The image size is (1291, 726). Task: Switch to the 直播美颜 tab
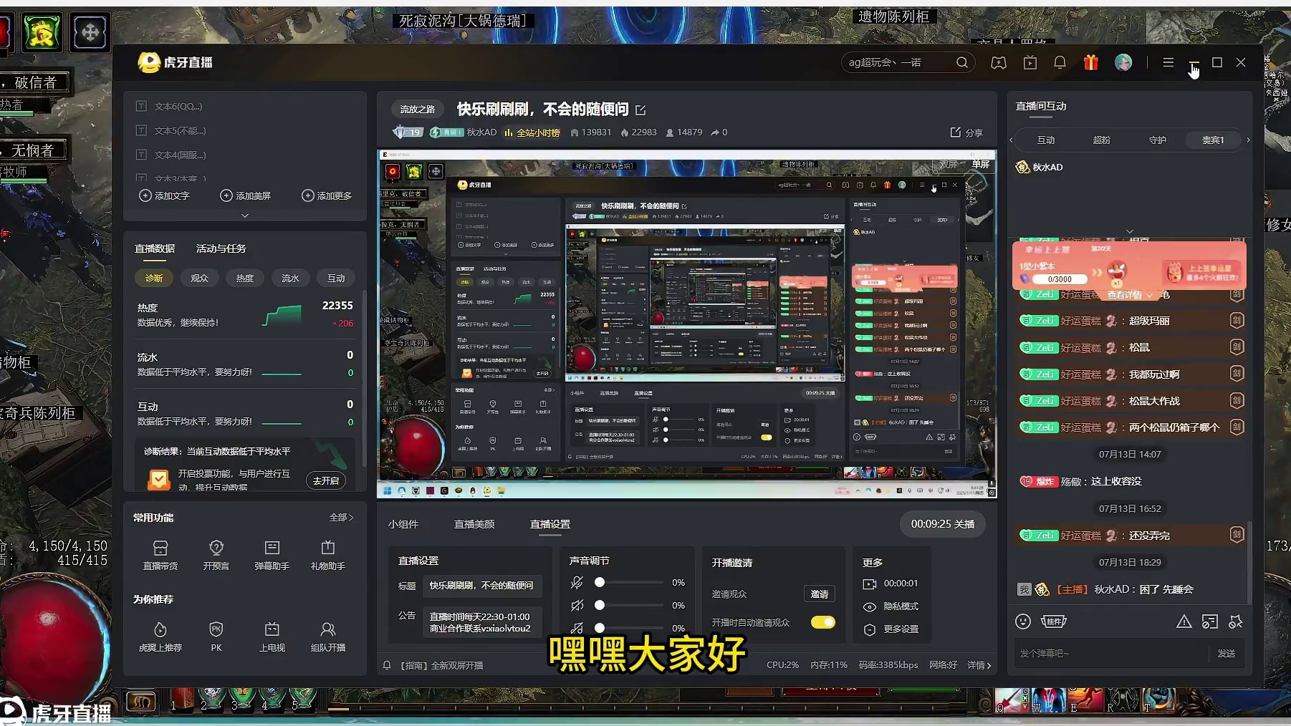(x=475, y=524)
